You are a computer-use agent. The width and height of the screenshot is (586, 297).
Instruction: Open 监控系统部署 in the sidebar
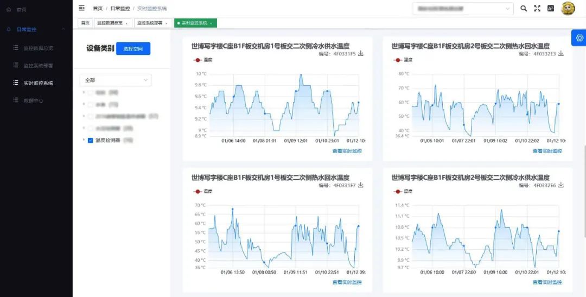pyautogui.click(x=38, y=66)
